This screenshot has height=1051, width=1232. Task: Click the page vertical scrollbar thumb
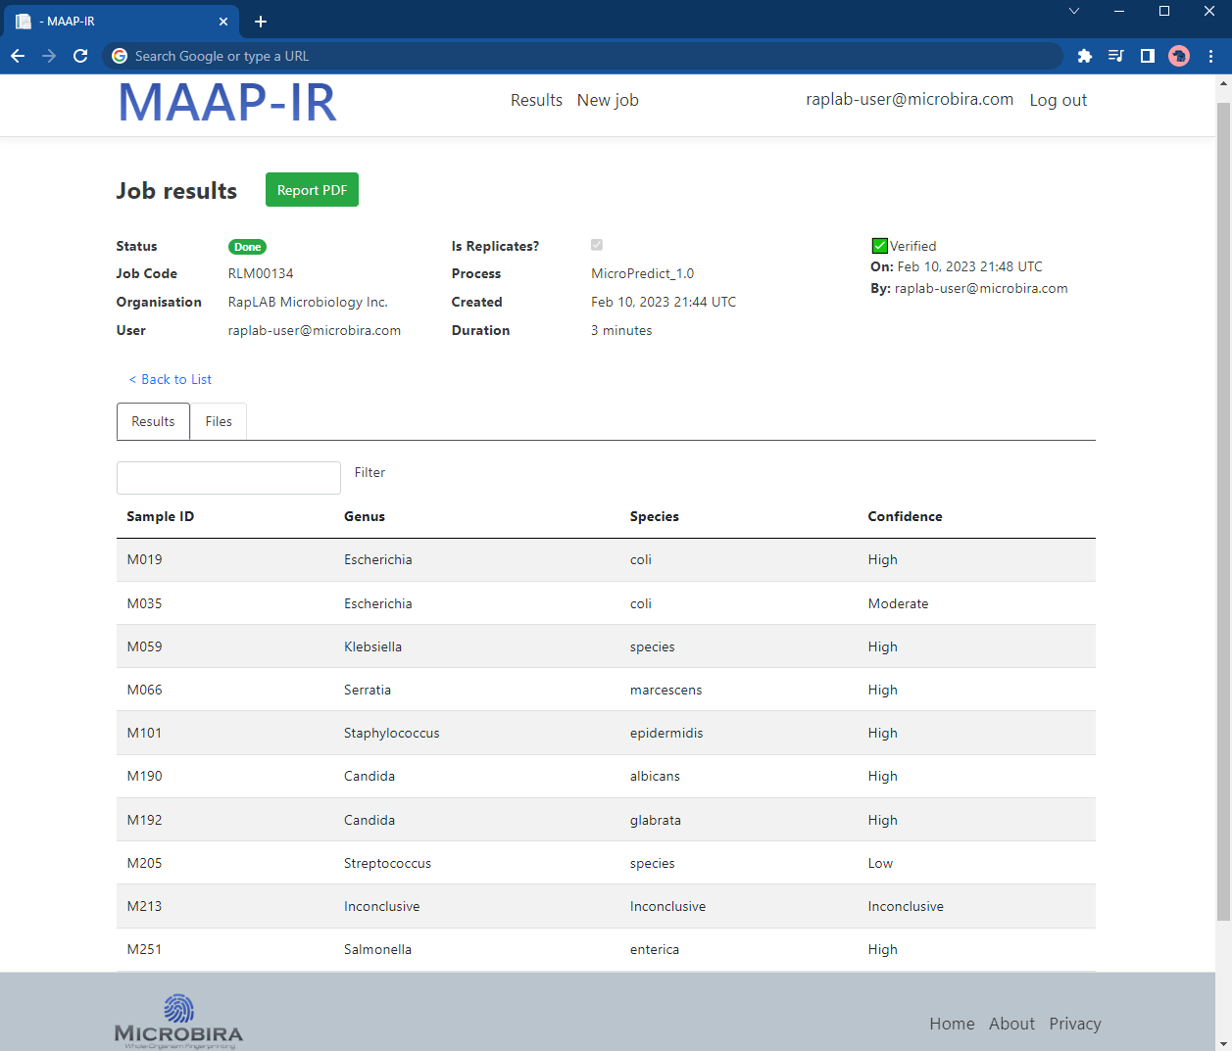pos(1223,509)
